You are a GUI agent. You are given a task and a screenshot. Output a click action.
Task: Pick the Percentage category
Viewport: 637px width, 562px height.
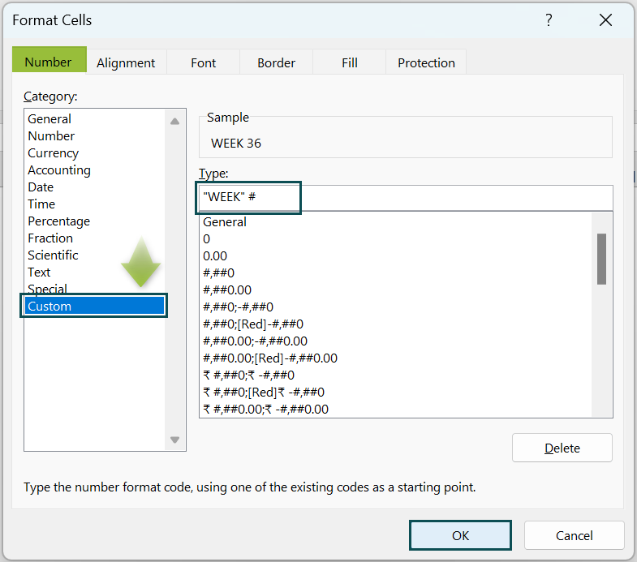coord(95,221)
